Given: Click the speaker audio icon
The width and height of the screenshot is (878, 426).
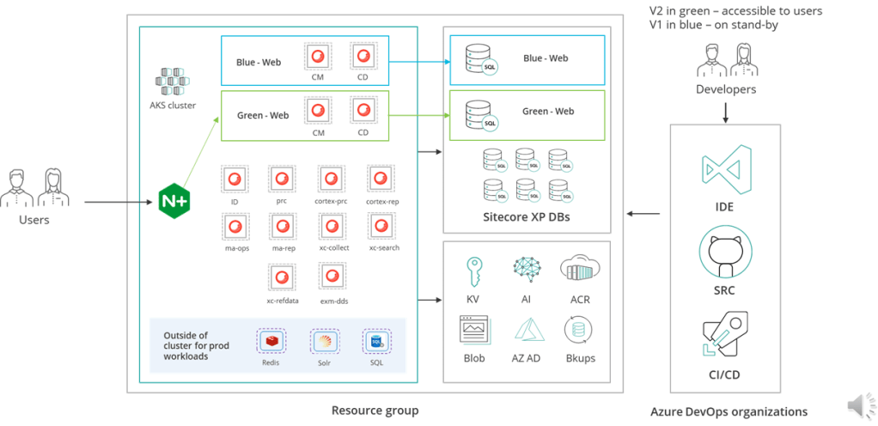Looking at the screenshot, I should (857, 405).
